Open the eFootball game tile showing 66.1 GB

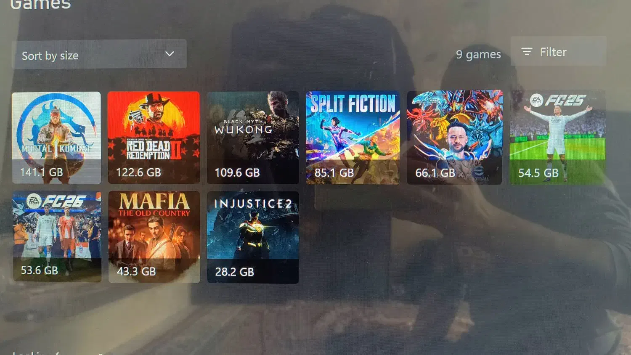pyautogui.click(x=455, y=137)
